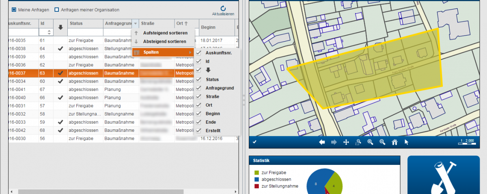
Task: Sort by the Auskunftsnr. column header
Action: (x=24, y=23)
